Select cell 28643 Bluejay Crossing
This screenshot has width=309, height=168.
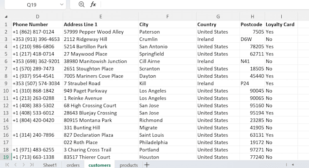[101, 113]
